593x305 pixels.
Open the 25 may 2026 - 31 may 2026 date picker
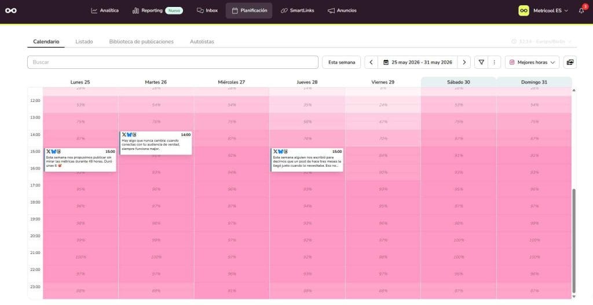pyautogui.click(x=418, y=63)
